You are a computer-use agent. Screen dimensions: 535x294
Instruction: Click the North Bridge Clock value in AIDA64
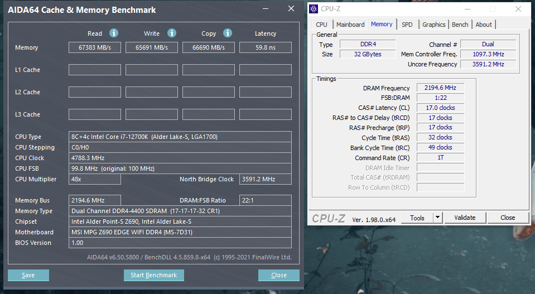[266, 179]
